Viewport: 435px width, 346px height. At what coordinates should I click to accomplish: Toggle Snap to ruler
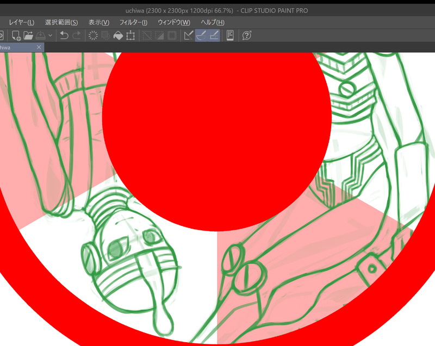point(189,35)
